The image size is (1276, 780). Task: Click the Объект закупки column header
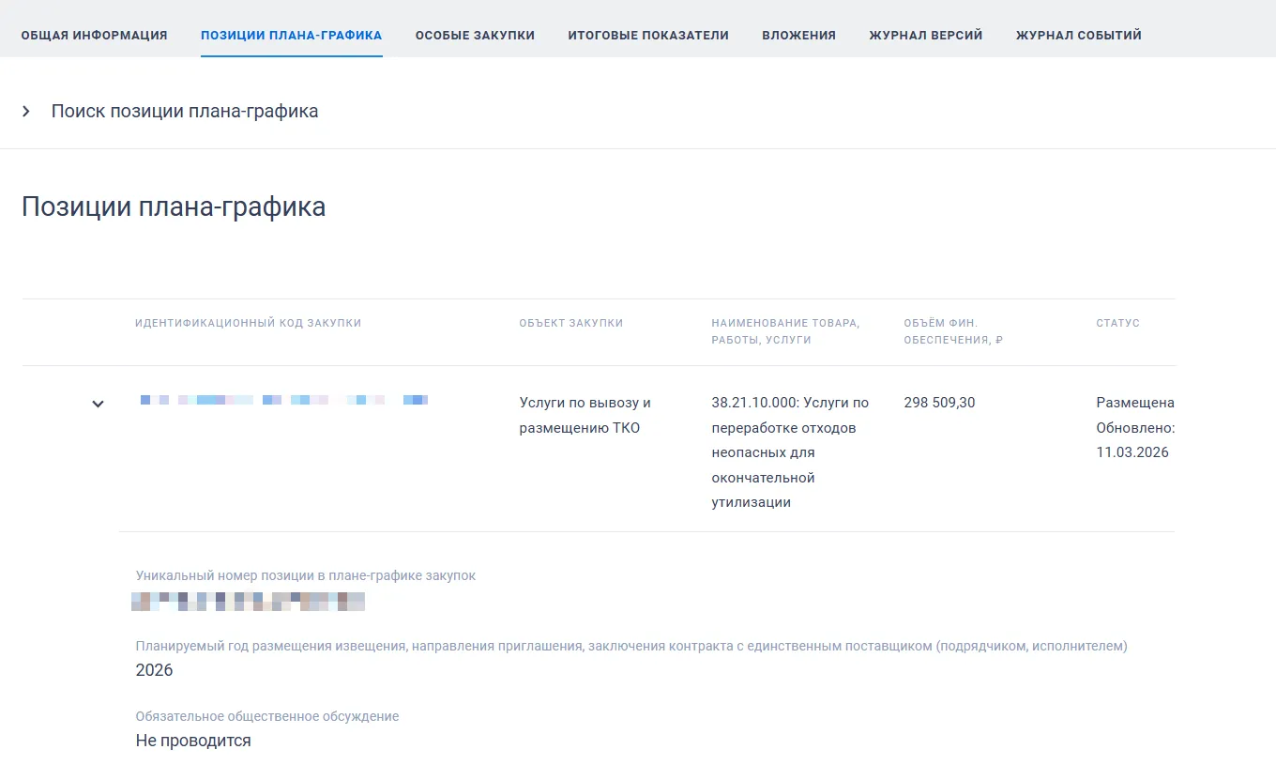pyautogui.click(x=570, y=323)
